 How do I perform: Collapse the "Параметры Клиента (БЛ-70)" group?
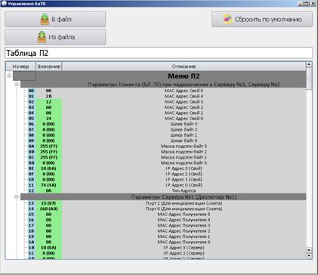(17, 84)
